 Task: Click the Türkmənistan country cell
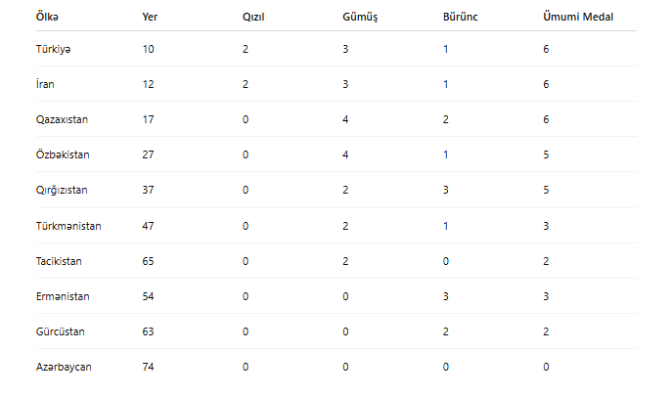pyautogui.click(x=68, y=226)
